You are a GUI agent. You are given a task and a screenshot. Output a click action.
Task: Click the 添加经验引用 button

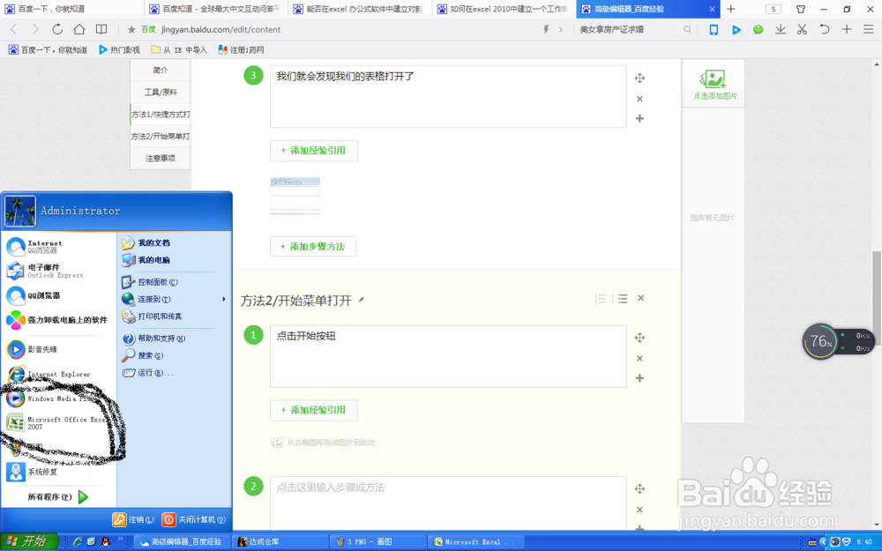[x=312, y=151]
